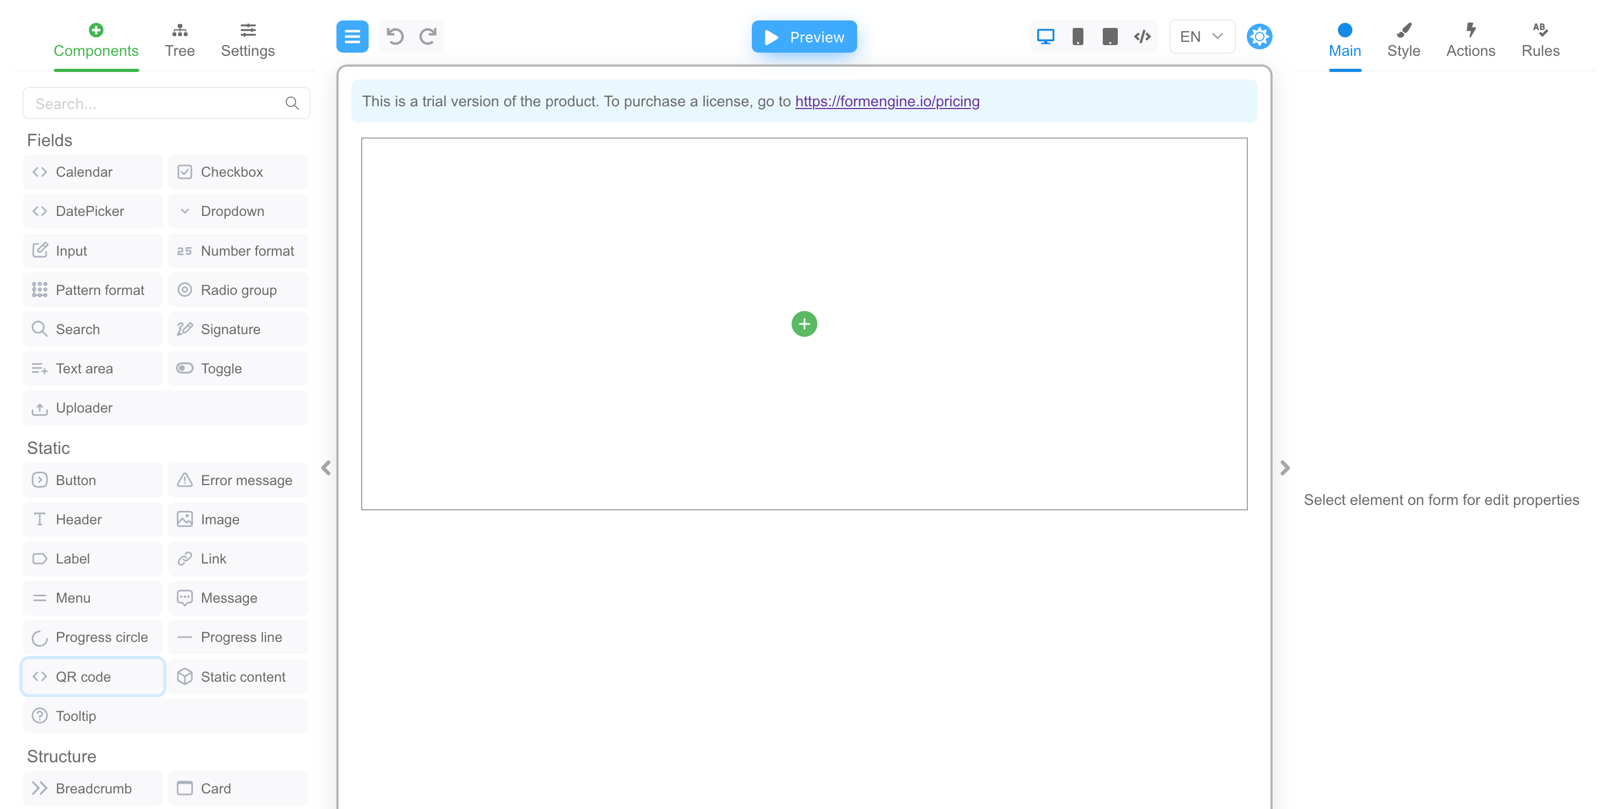Expand the Tree panel view
Screen dimensions: 1609x809
click(179, 37)
